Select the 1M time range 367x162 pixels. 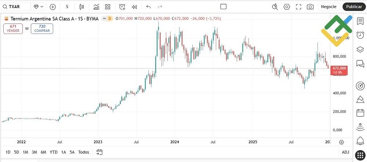click(x=25, y=152)
